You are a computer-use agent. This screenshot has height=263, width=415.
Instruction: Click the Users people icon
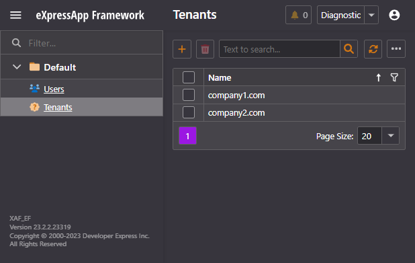pyautogui.click(x=34, y=88)
